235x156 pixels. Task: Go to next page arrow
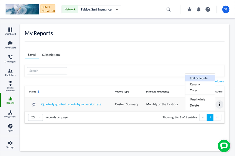217,117
